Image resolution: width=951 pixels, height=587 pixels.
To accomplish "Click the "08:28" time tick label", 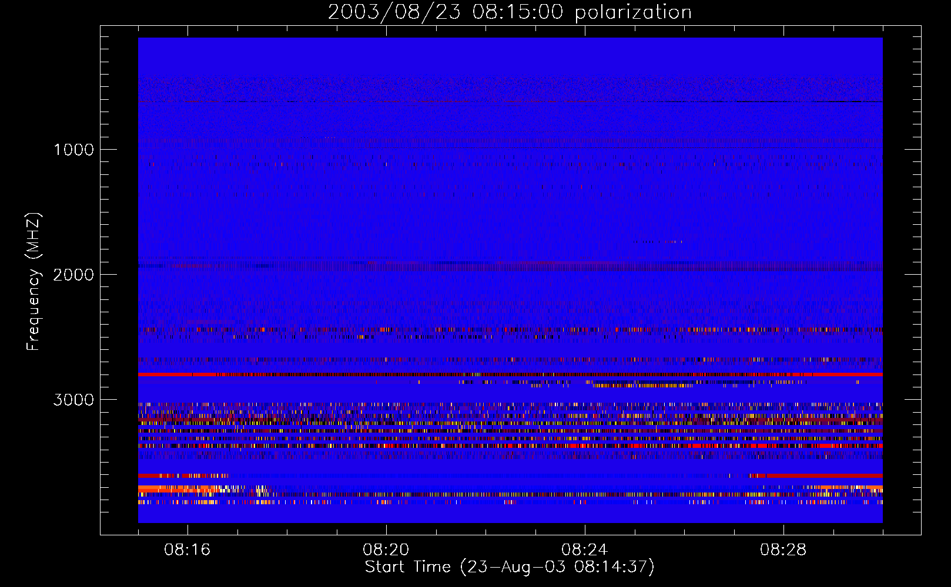I will point(783,550).
